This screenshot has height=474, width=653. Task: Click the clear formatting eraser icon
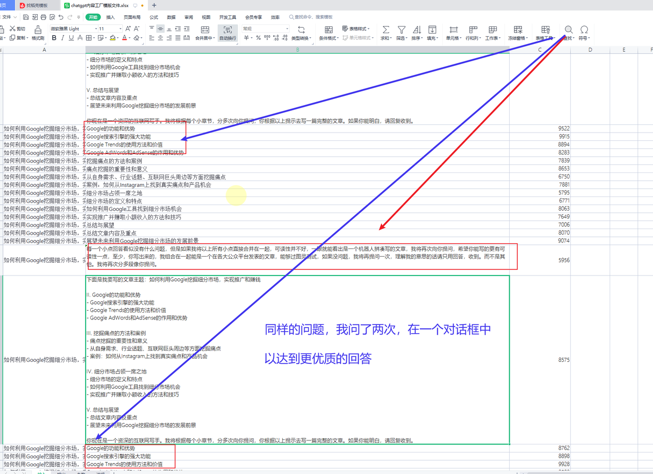point(136,38)
